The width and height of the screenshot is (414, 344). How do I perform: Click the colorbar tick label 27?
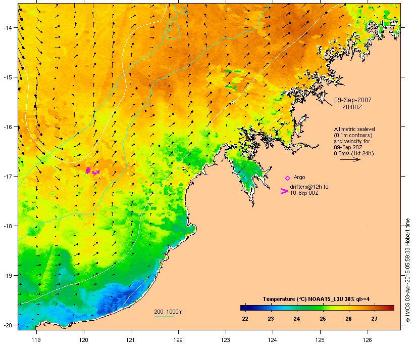(x=375, y=319)
